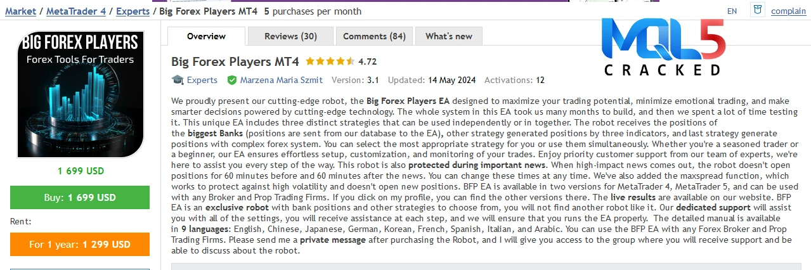This screenshot has width=811, height=270.
Task: Click the Experts category link
Action: (x=202, y=80)
